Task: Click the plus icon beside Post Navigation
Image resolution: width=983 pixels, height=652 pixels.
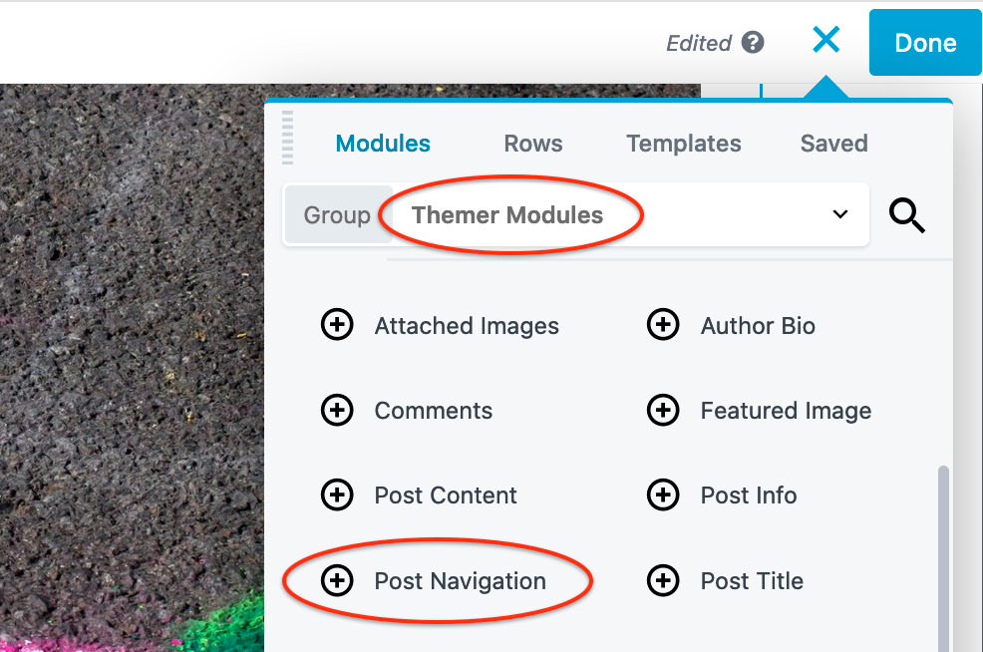Action: (337, 580)
